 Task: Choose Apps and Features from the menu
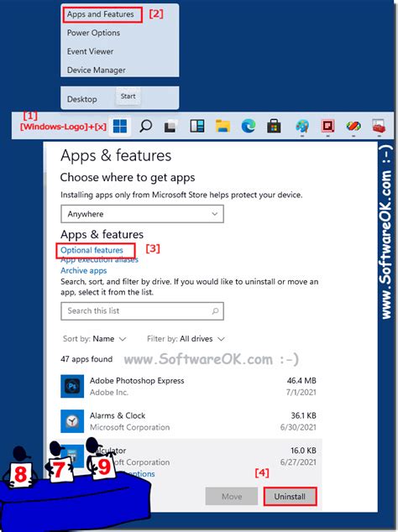[101, 14]
